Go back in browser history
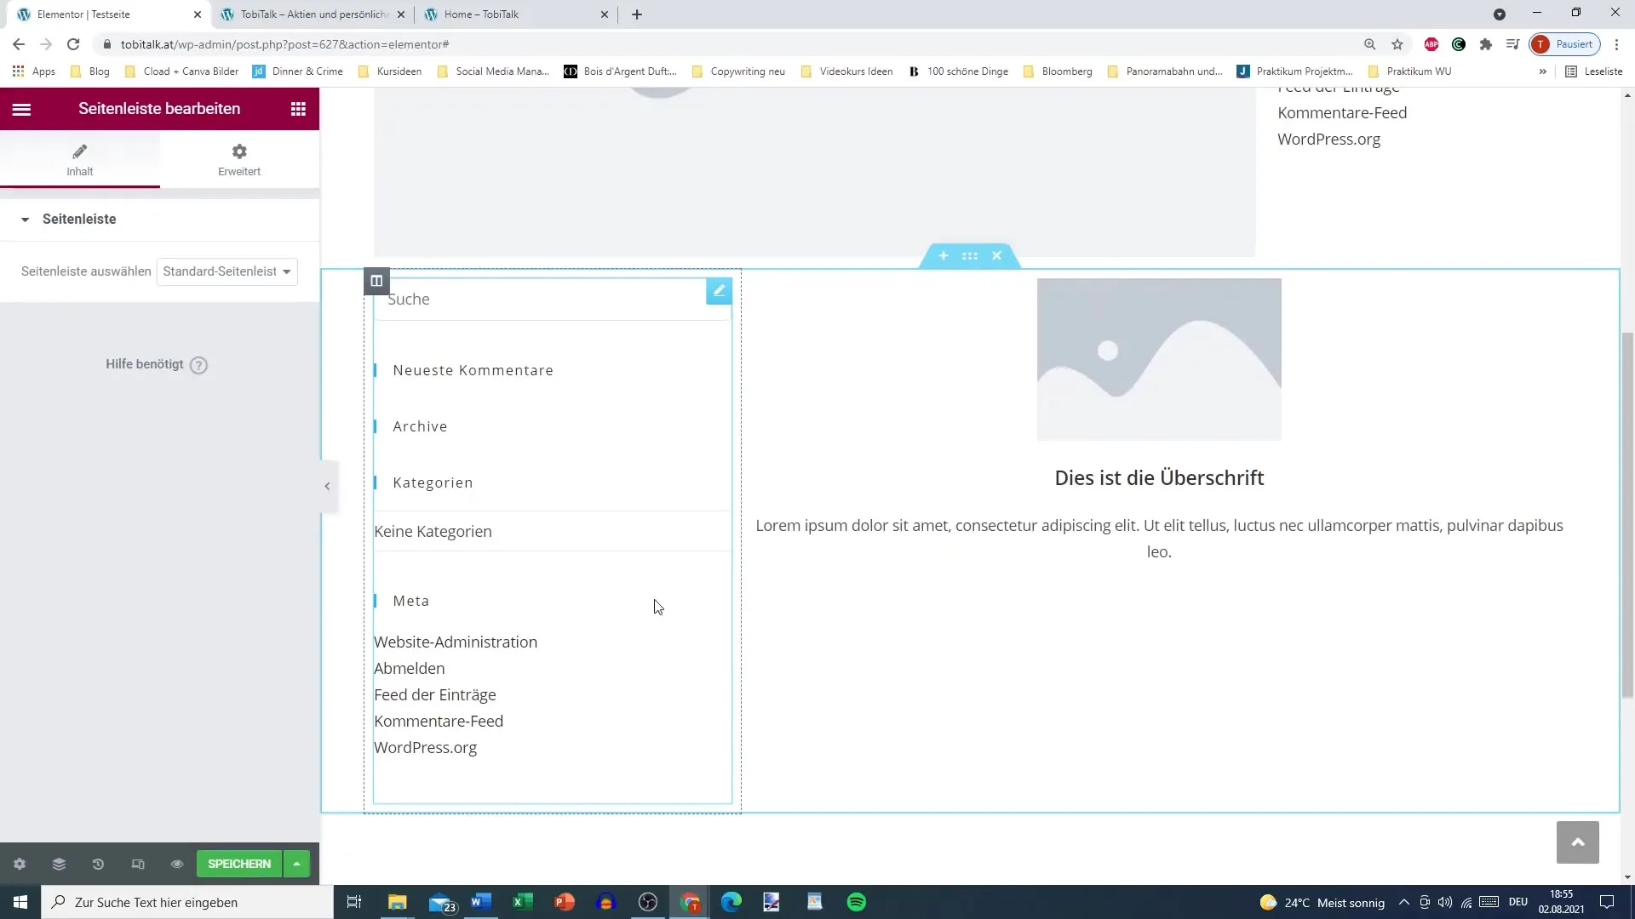Image resolution: width=1635 pixels, height=919 pixels. (19, 44)
